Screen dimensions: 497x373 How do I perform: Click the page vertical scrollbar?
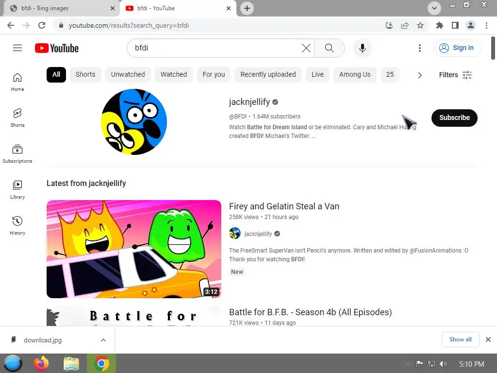click(493, 48)
